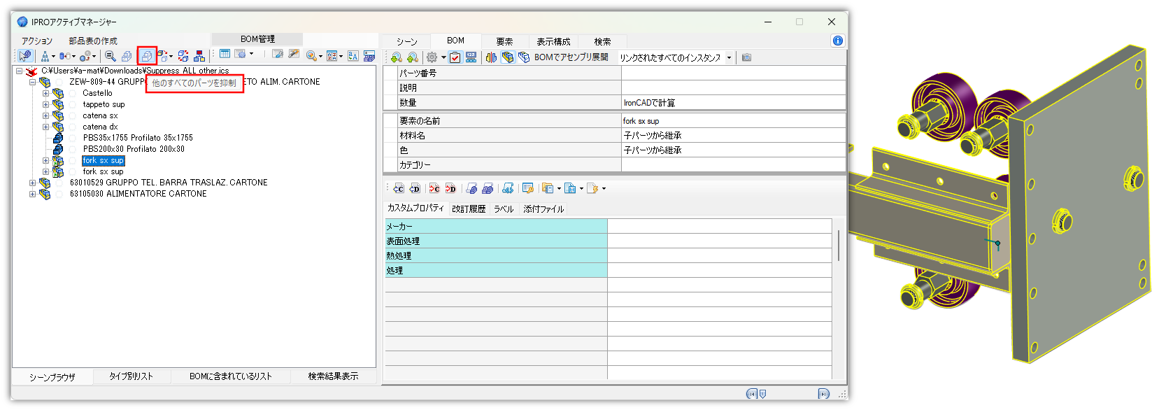The width and height of the screenshot is (1152, 410).
Task: Open the 改訂履歴 tab
Action: 469,208
